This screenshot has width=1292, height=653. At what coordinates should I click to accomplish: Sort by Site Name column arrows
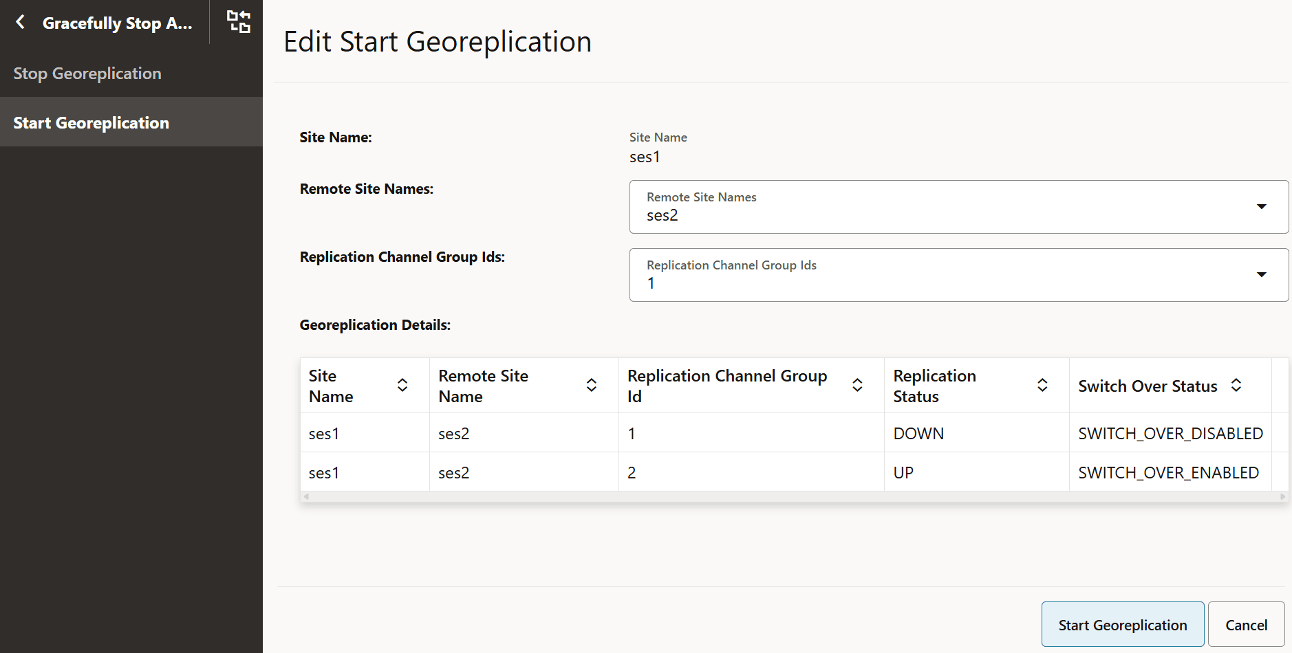tap(402, 385)
